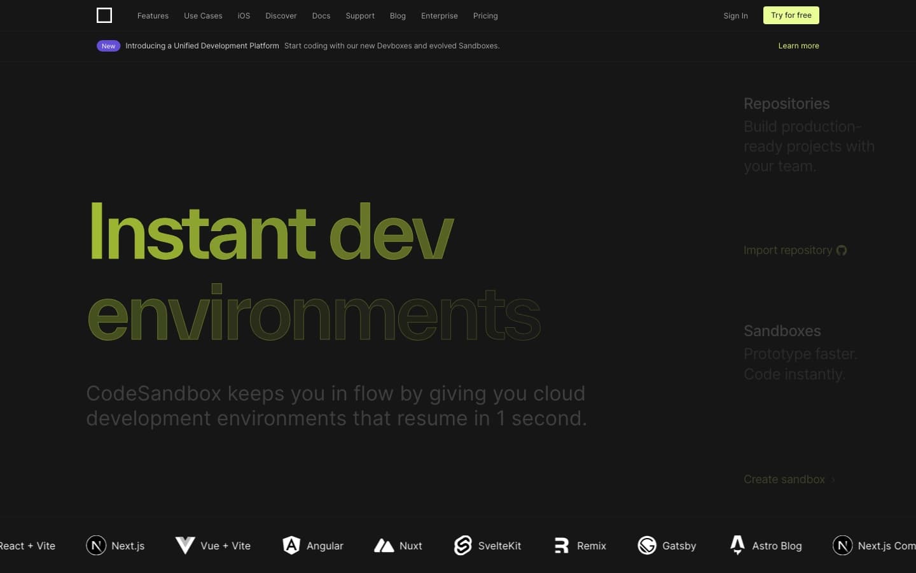The width and height of the screenshot is (916, 573).
Task: Click the Sign In link
Action: pyautogui.click(x=735, y=16)
